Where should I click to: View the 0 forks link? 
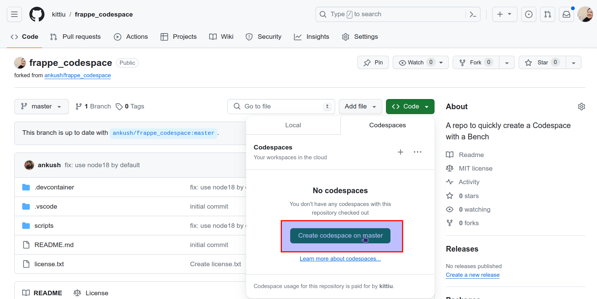point(462,223)
